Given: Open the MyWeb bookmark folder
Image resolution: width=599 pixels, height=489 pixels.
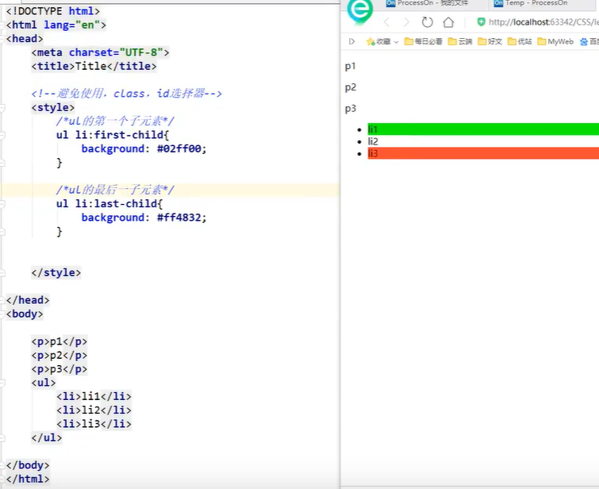Looking at the screenshot, I should click(555, 41).
